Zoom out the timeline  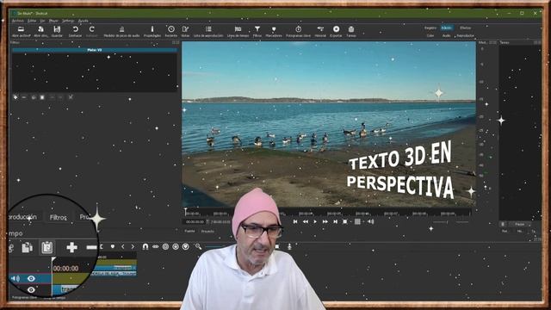pos(198,247)
